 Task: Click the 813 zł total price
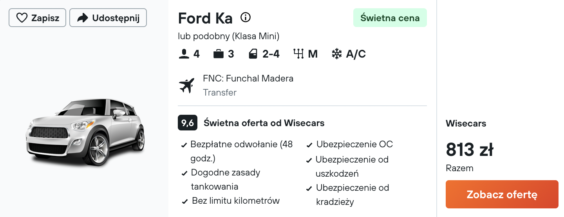[469, 150]
